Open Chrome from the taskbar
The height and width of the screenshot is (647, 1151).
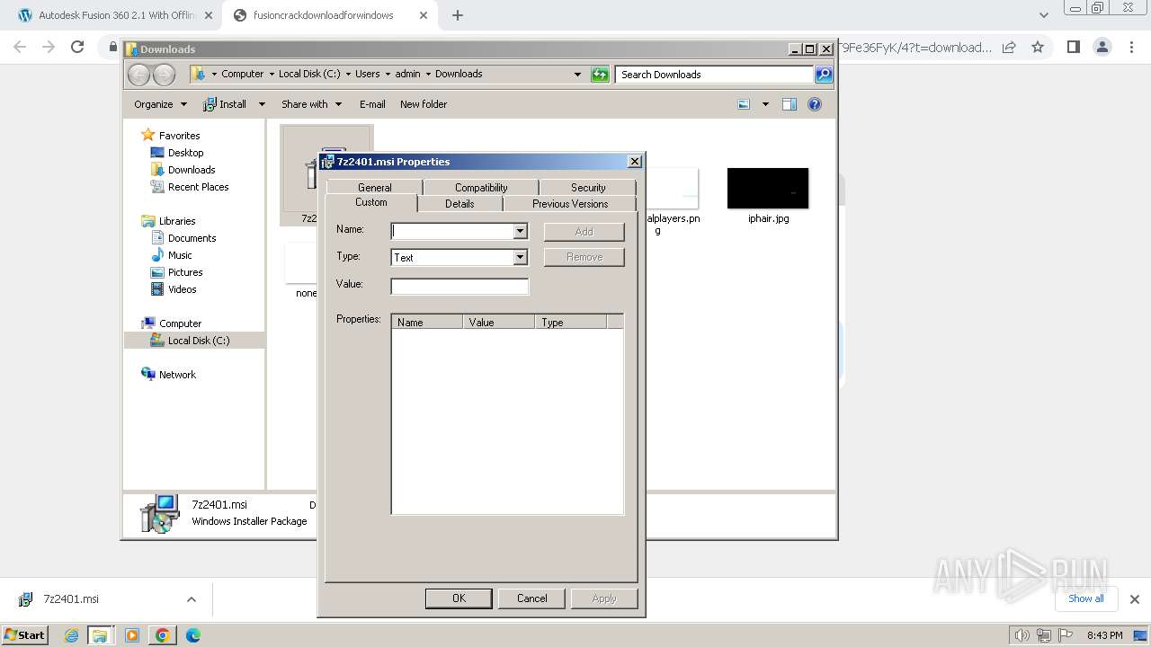click(x=162, y=635)
